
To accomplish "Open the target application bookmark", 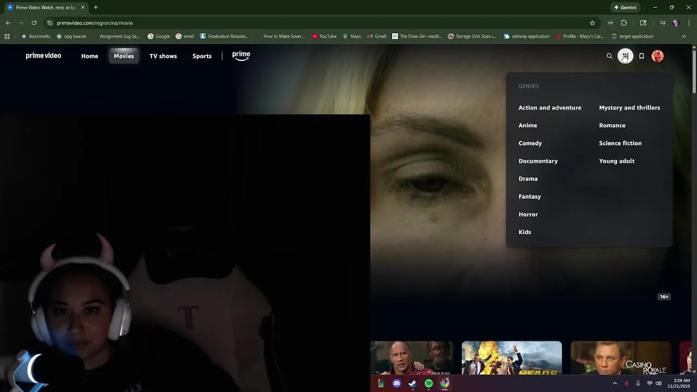I will 632,36.
